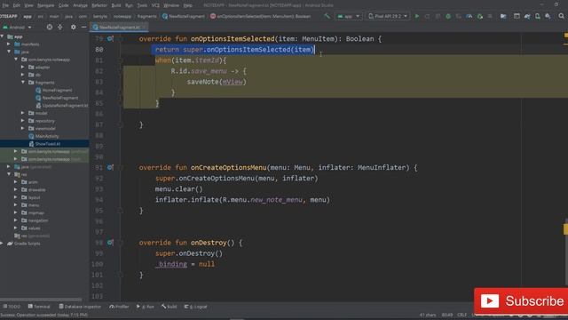This screenshot has width=568, height=320.
Task: Click the YouTube Subscribe button
Action: tap(522, 301)
